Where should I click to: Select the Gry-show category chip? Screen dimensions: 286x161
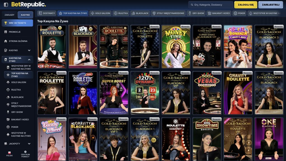(x=196, y=13)
